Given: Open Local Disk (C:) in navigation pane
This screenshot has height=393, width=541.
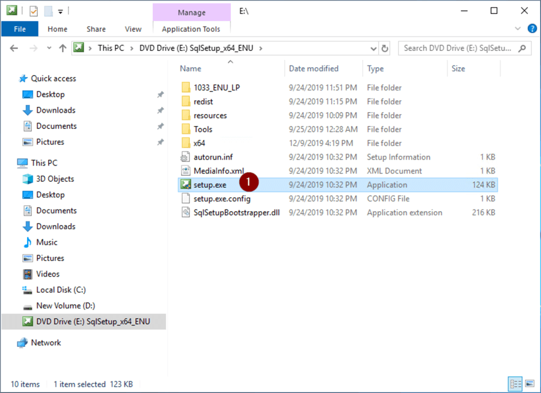Looking at the screenshot, I should click(61, 290).
